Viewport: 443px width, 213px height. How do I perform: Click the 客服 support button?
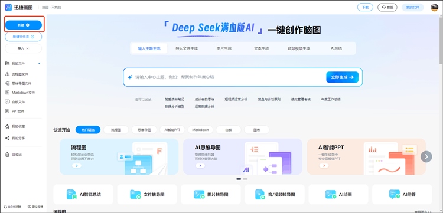pos(387,7)
